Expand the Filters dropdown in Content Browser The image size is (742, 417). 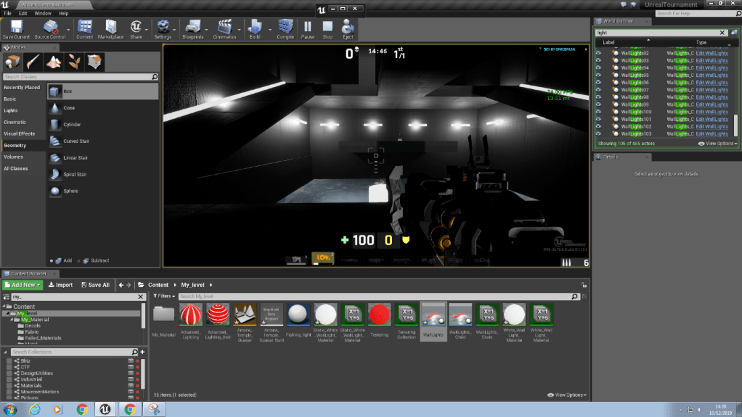(164, 296)
